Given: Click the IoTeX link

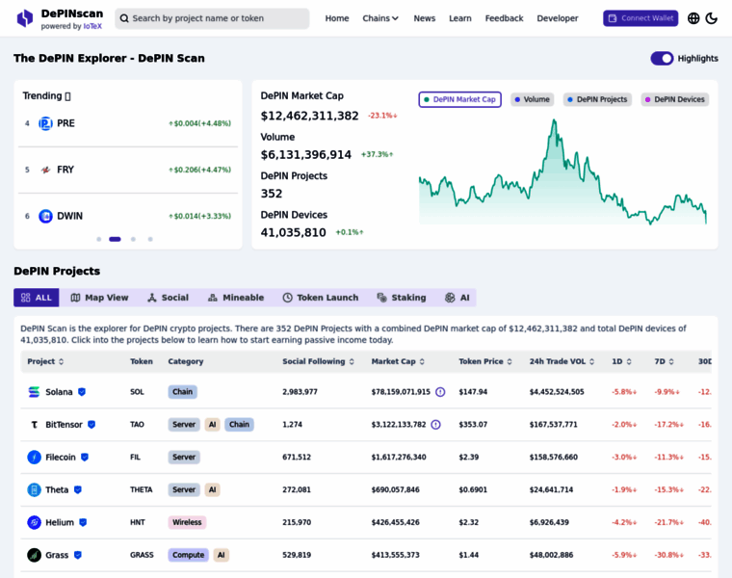Looking at the screenshot, I should 92,27.
